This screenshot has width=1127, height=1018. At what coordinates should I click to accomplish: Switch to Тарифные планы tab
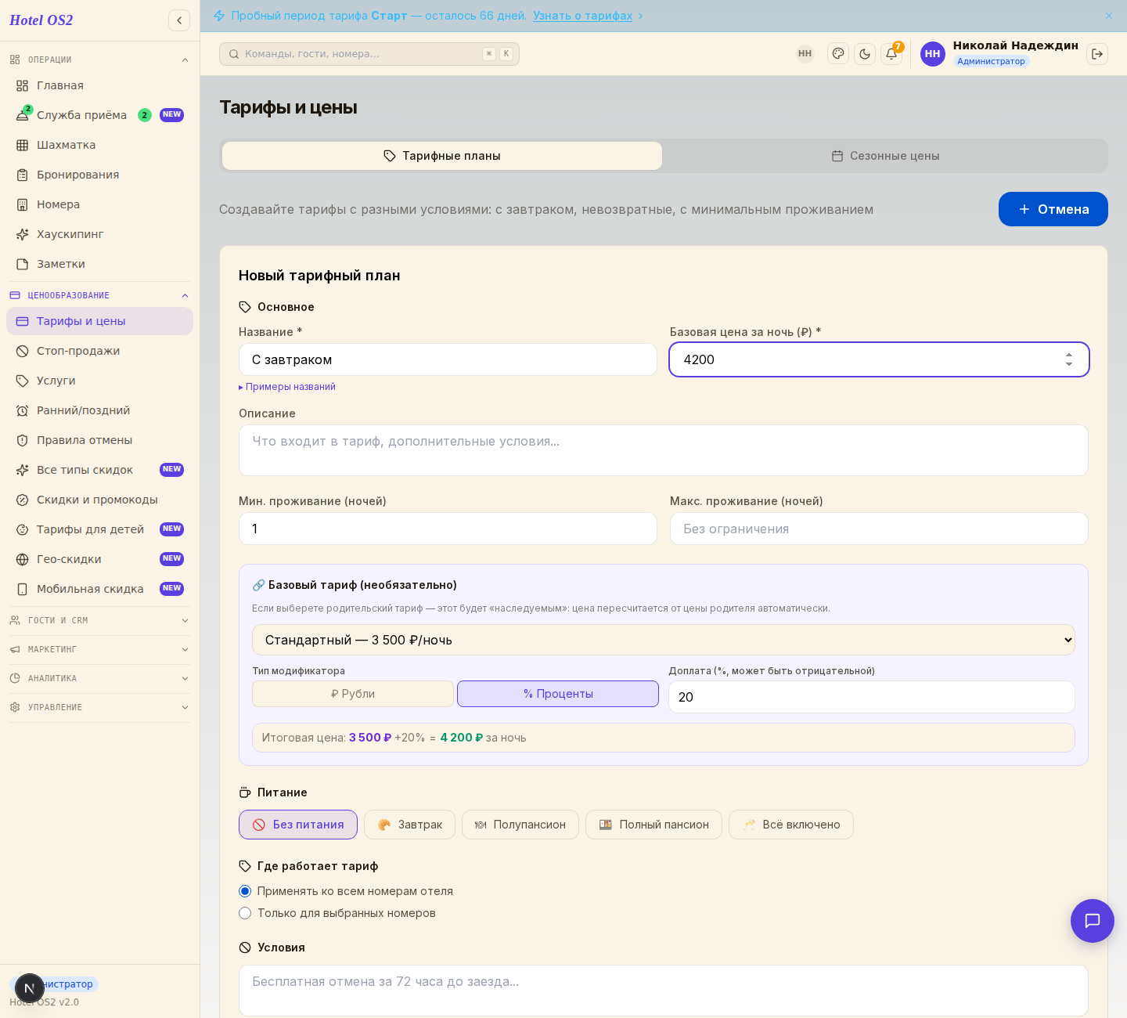pos(442,156)
